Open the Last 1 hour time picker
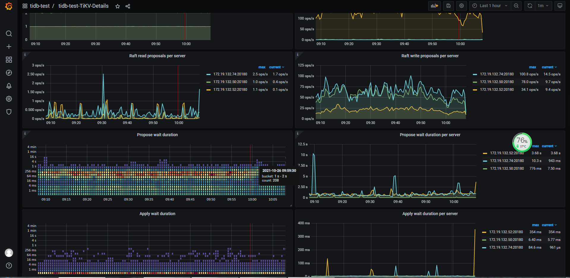This screenshot has height=278, width=570. (490, 6)
